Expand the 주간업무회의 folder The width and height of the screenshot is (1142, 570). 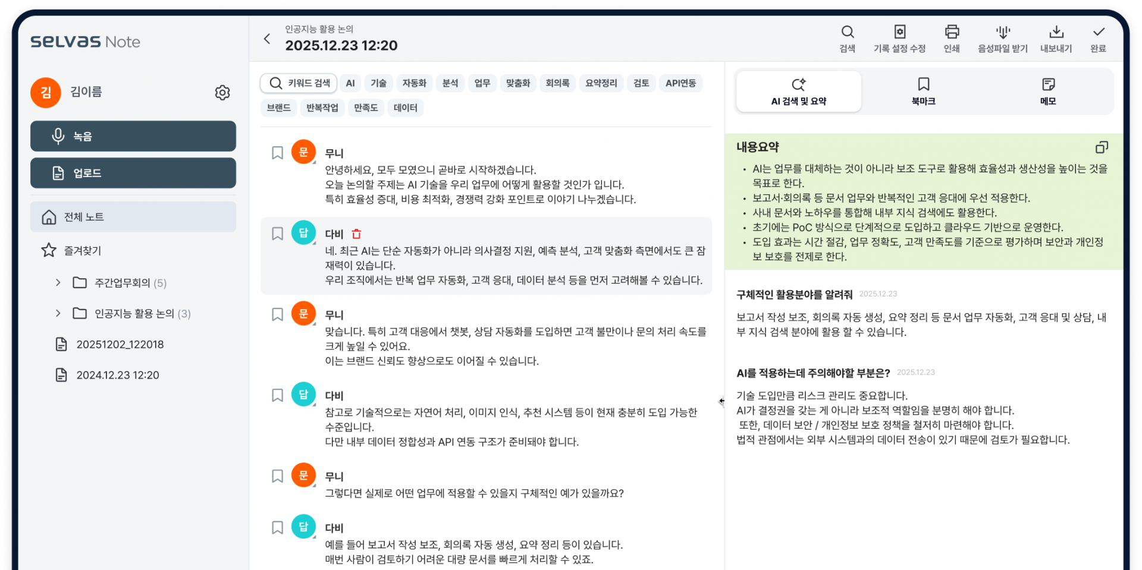58,282
